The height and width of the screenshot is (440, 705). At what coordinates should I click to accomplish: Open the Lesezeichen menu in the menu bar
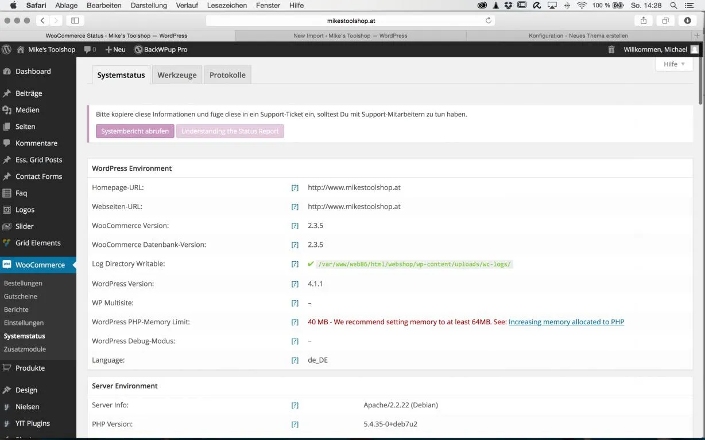click(227, 5)
